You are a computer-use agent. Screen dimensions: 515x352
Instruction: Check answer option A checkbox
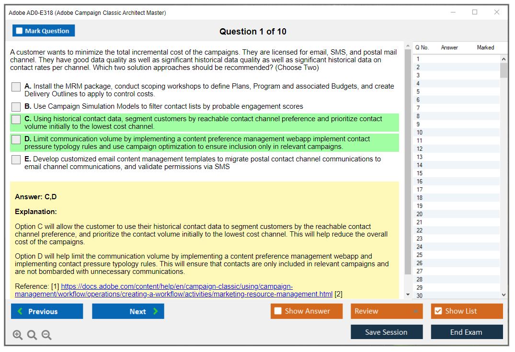[16, 87]
